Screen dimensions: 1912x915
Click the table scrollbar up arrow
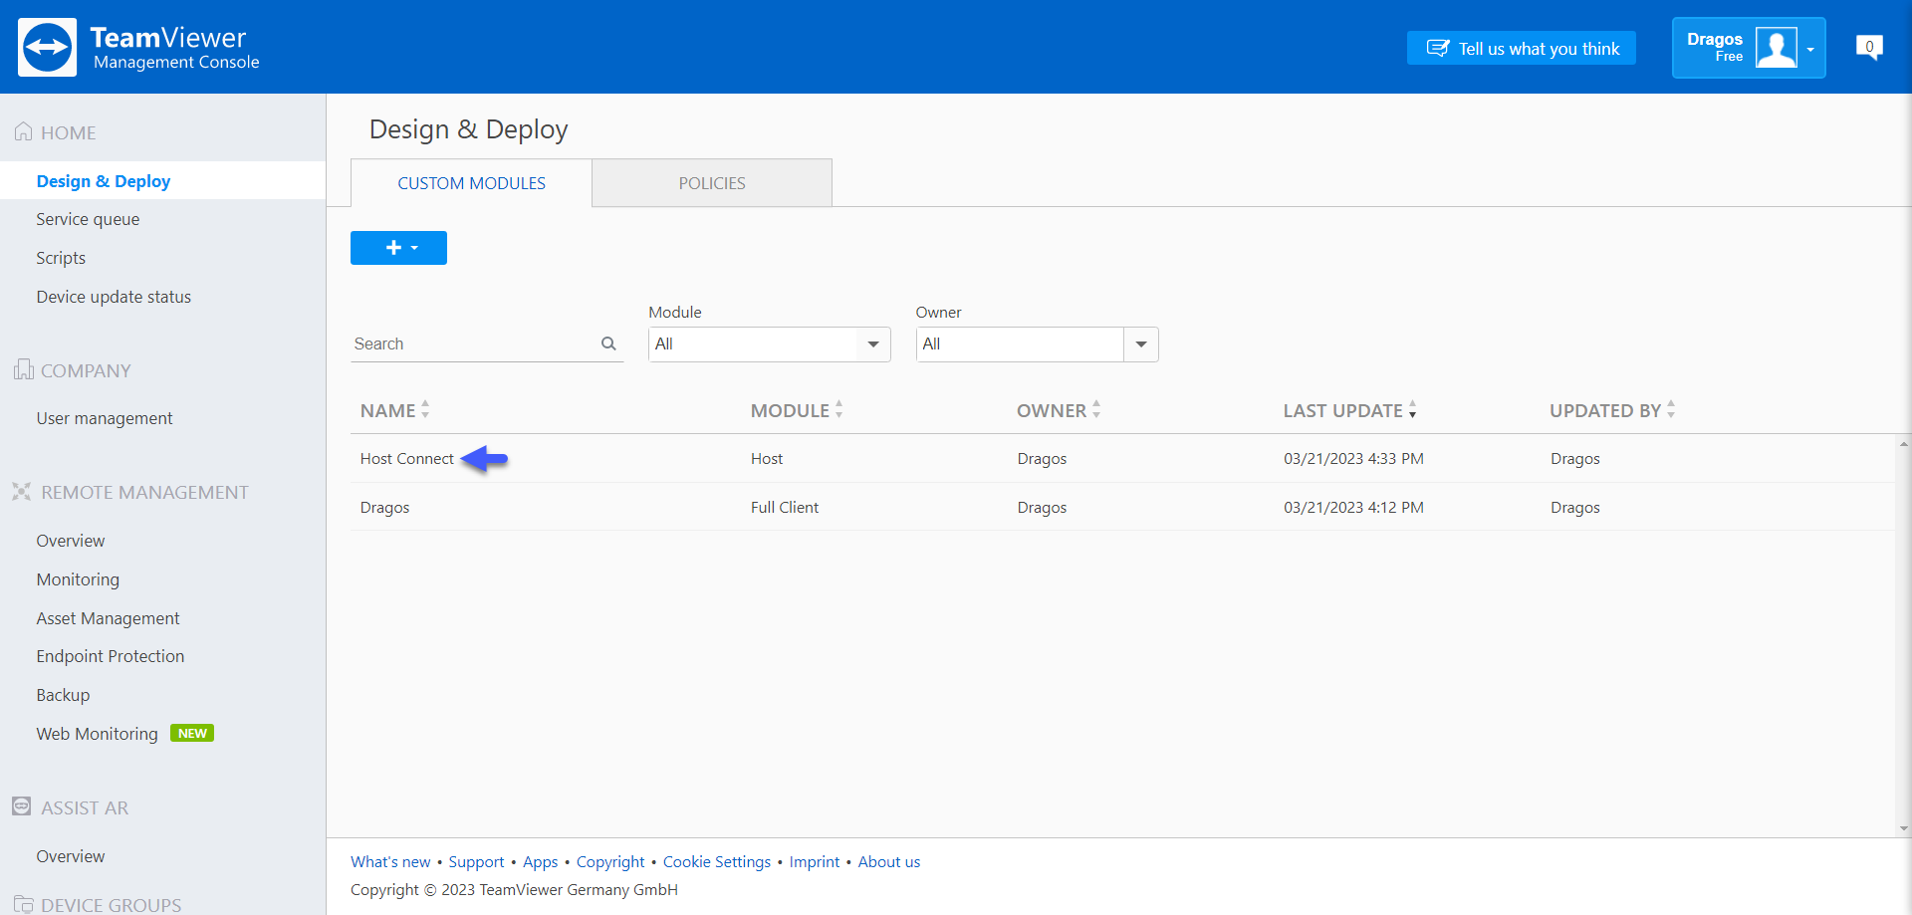pyautogui.click(x=1904, y=444)
